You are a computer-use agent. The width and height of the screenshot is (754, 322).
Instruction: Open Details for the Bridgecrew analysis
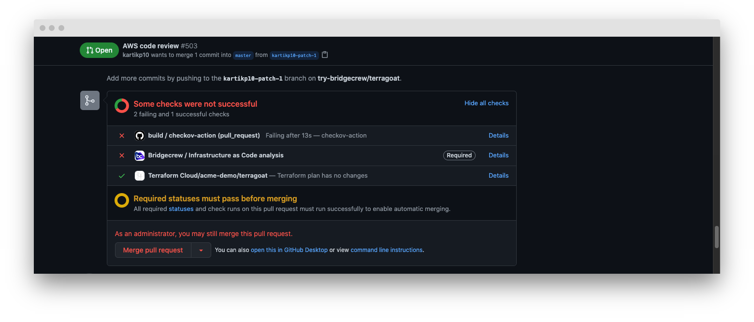[498, 155]
